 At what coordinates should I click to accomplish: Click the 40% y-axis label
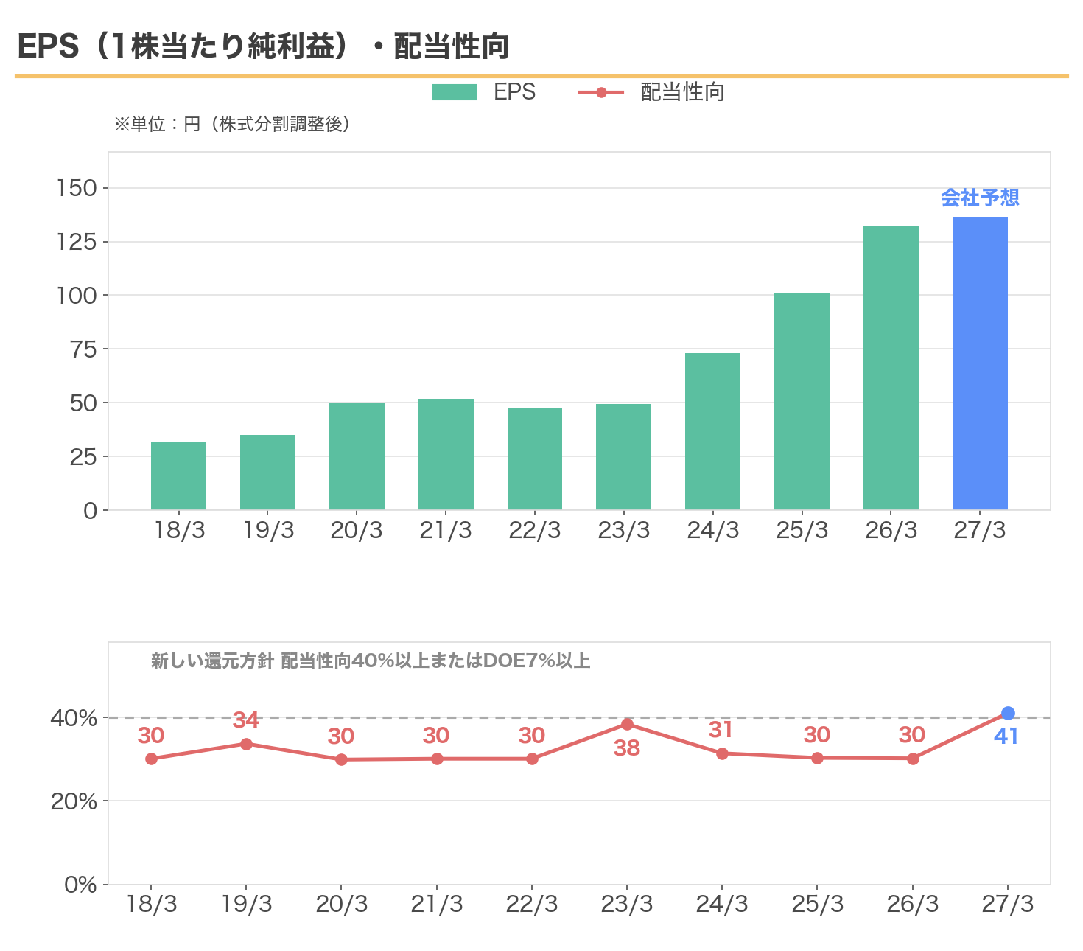coord(74,718)
